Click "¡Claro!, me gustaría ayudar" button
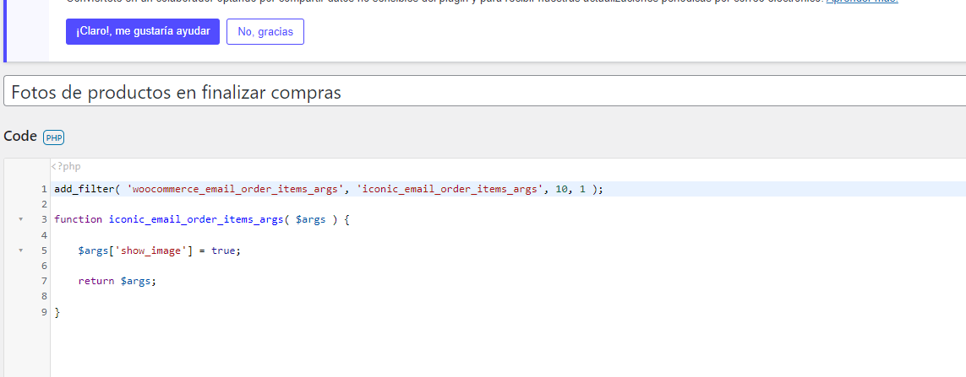 142,31
